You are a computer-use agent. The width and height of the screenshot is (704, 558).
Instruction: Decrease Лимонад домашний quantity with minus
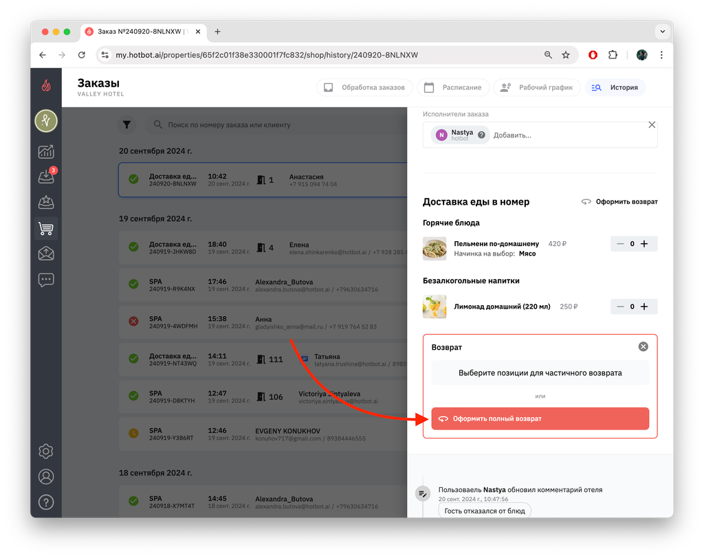pos(620,306)
